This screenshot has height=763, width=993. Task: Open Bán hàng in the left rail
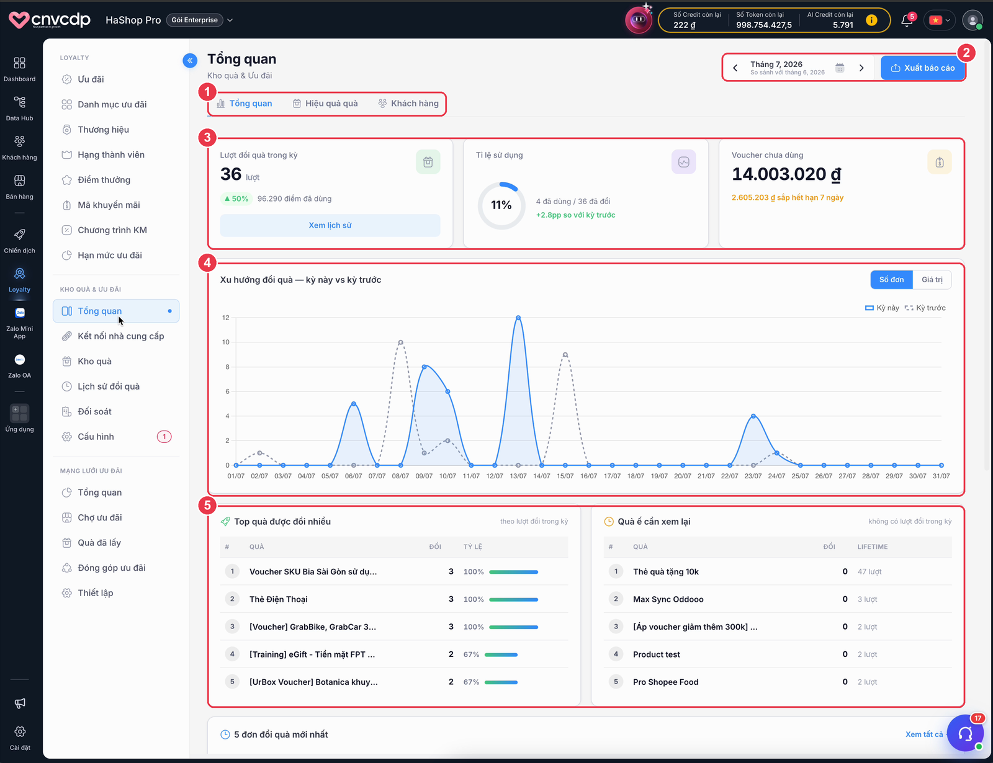coord(19,187)
